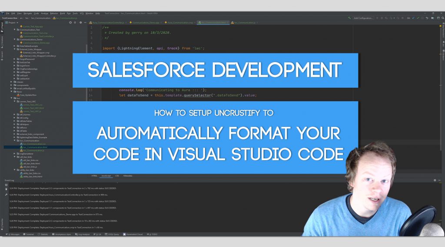Collapse the External_Links_Wrapper folder
The width and height of the screenshot is (445, 247).
15,49
